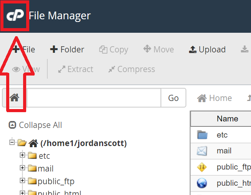Click the Move toolbar button
Screen dimensions: 251x195
pyautogui.click(x=159, y=49)
